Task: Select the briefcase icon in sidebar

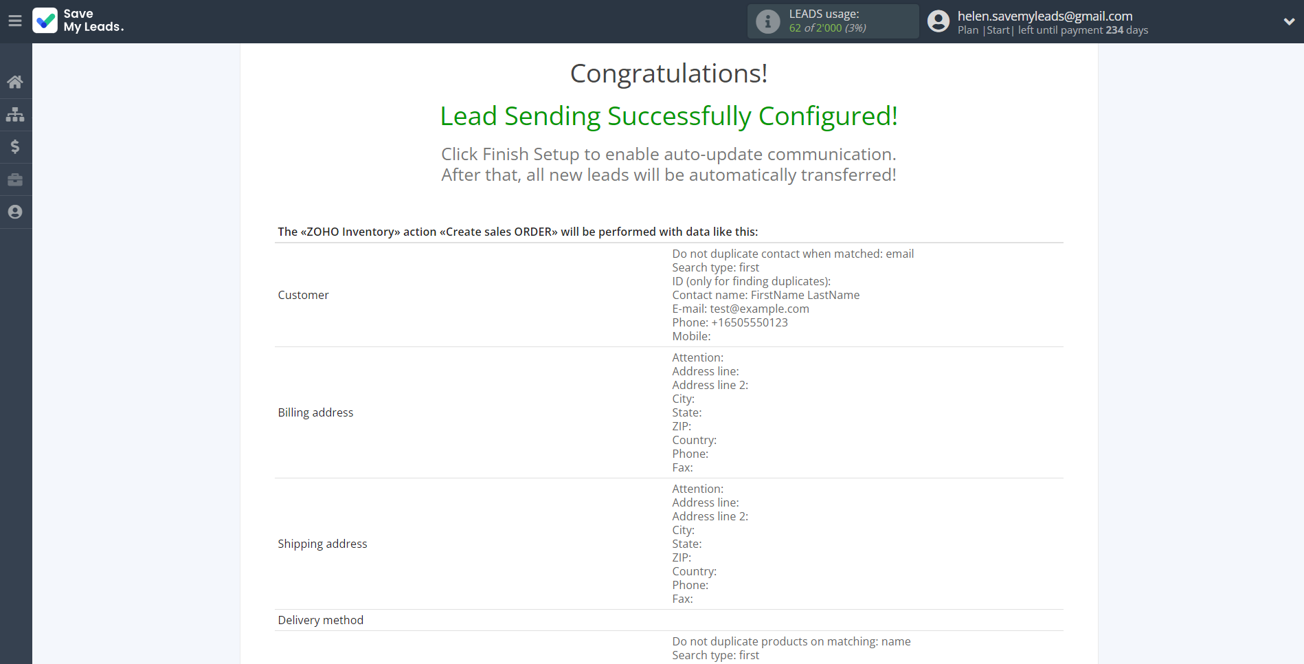Action: [15, 179]
